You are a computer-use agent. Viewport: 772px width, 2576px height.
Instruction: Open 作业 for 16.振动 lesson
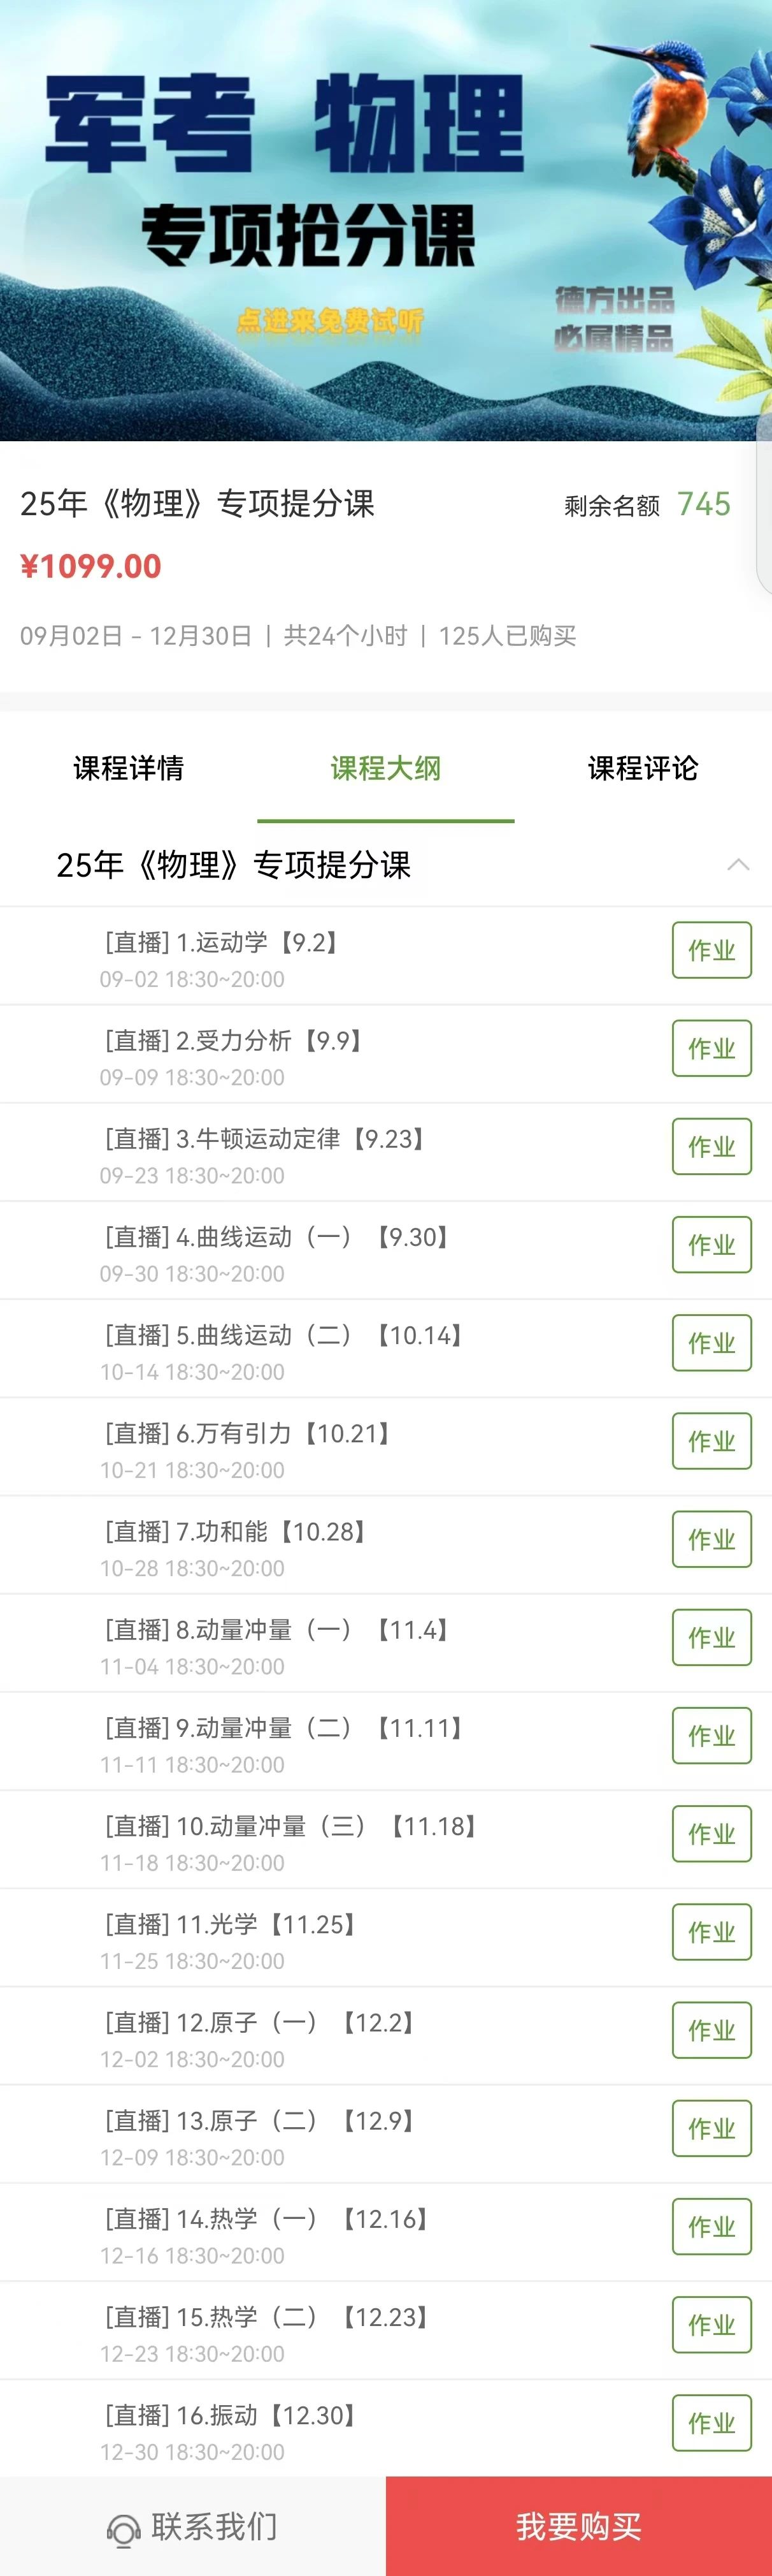[x=712, y=2423]
